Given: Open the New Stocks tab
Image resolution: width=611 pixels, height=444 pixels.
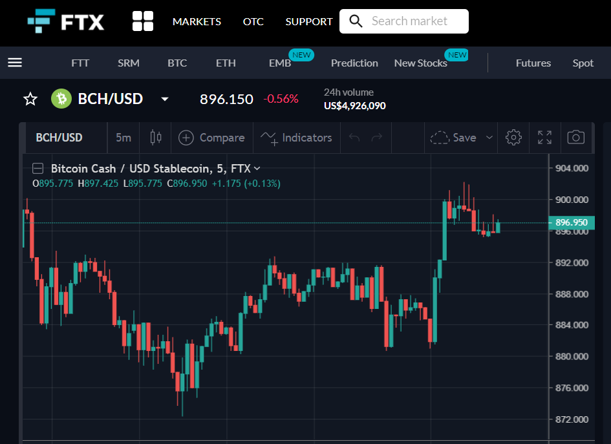Looking at the screenshot, I should coord(420,63).
